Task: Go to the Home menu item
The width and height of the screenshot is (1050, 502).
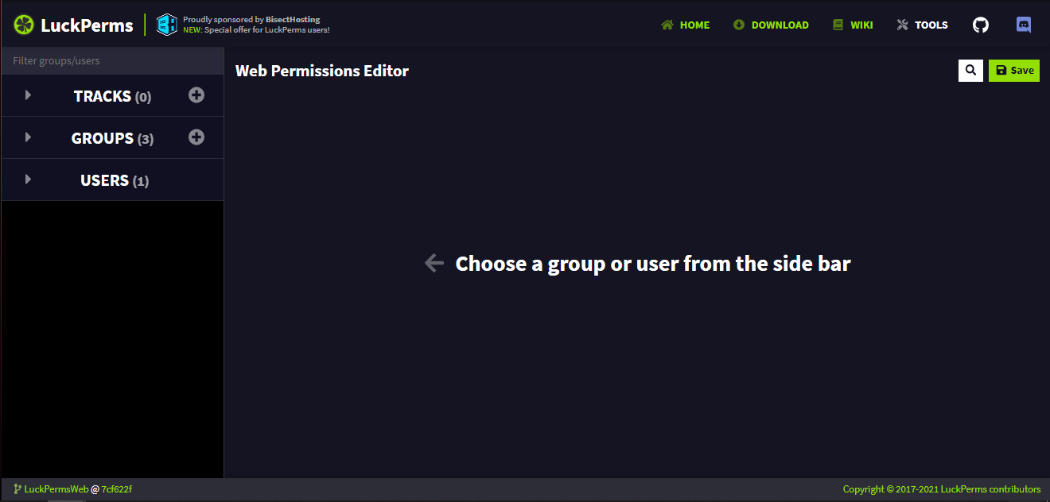Action: pyautogui.click(x=685, y=25)
